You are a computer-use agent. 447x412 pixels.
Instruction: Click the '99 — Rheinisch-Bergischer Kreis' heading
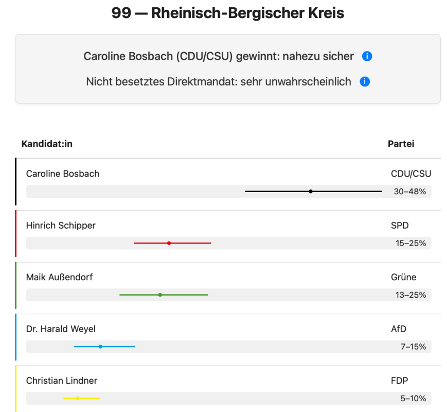pyautogui.click(x=228, y=13)
